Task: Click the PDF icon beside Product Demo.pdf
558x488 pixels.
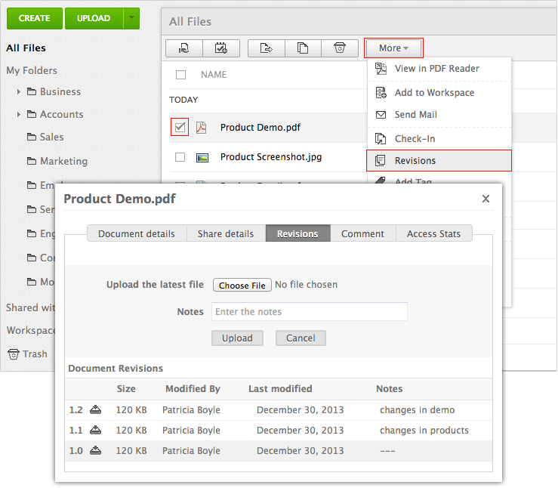Action: (202, 128)
